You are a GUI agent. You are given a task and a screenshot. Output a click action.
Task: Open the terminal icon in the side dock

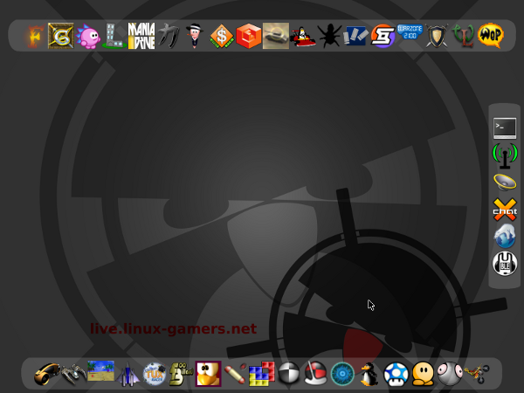505,128
